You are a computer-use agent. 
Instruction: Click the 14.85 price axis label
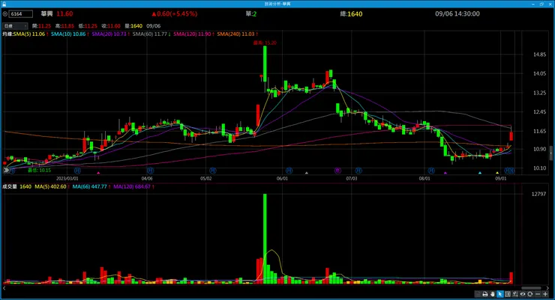[x=540, y=55]
